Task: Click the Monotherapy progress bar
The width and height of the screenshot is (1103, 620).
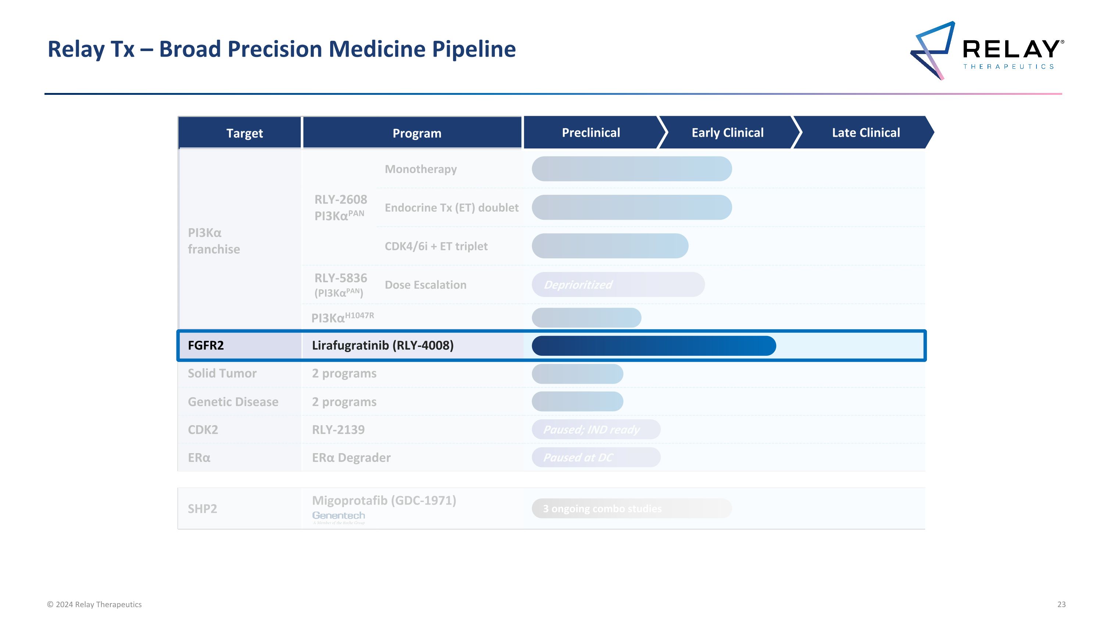Action: click(x=632, y=169)
